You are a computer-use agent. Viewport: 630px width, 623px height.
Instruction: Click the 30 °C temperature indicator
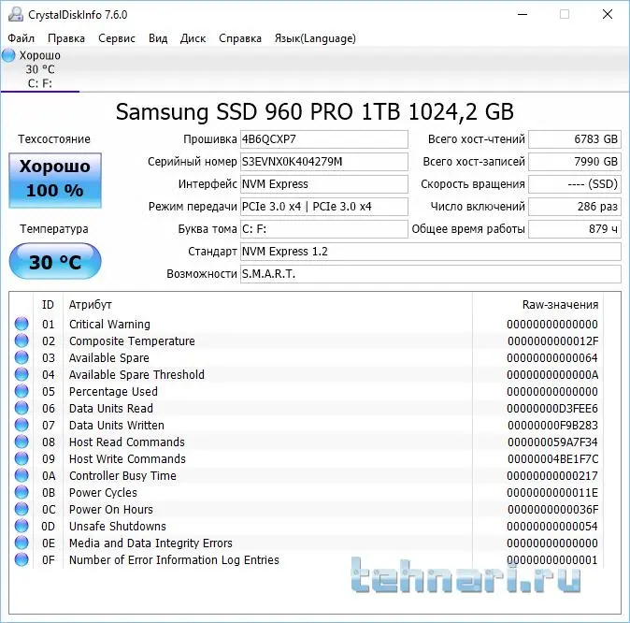click(55, 261)
